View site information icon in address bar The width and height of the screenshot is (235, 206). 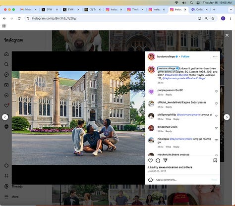(28, 18)
